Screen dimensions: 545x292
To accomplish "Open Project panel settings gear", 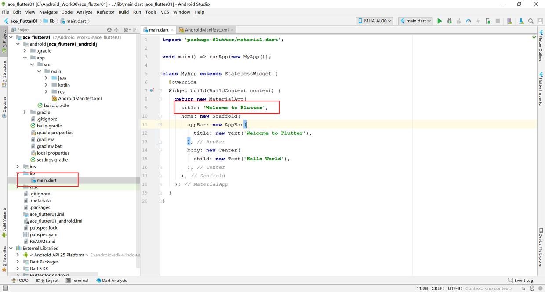I will click(x=126, y=30).
